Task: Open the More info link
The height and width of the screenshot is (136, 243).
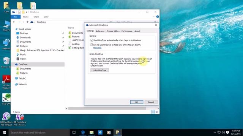Action: coord(97,48)
